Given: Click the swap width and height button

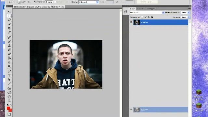Looking at the screenshot, I should [x=117, y=2].
